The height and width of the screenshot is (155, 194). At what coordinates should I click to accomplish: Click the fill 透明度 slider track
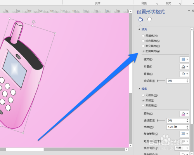(x=161, y=81)
